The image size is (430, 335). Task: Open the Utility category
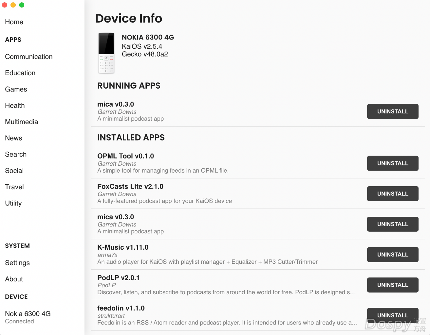[13, 203]
